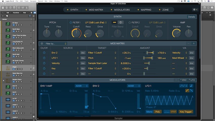Viewport: 215px width, 121px height.
Task: Switch to the MOD MATRIX tab
Action: [x=94, y=10]
